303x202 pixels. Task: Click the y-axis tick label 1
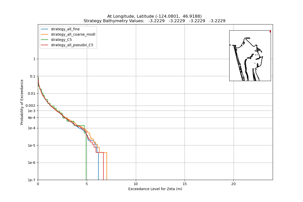35,59
